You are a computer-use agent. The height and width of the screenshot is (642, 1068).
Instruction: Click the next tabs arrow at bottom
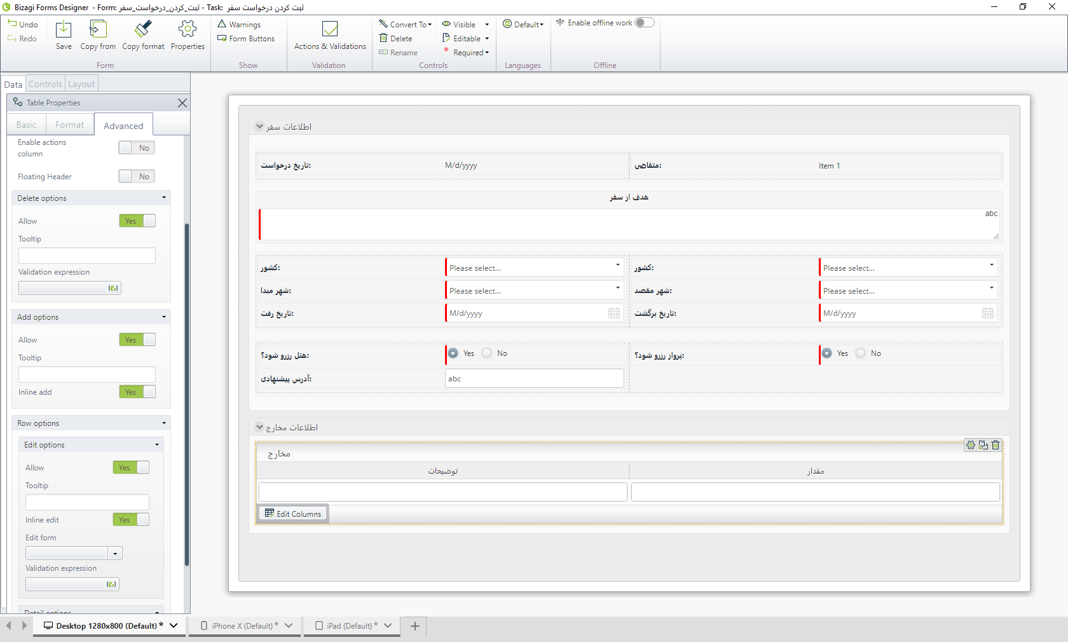24,625
